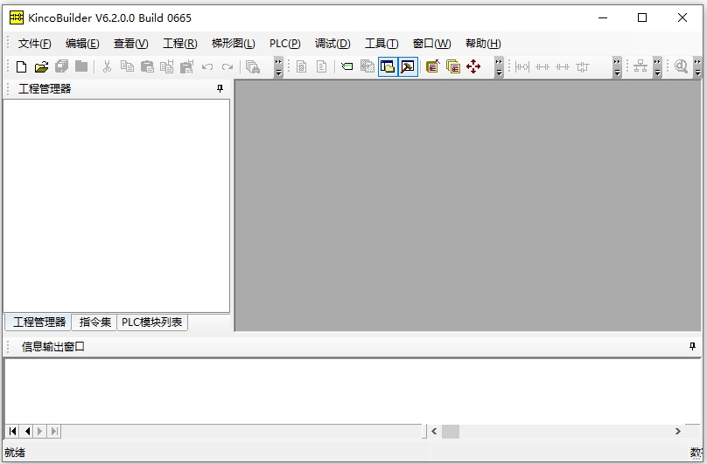Expand overflow chevron after the network tree icon
The height and width of the screenshot is (464, 707).
tap(657, 67)
